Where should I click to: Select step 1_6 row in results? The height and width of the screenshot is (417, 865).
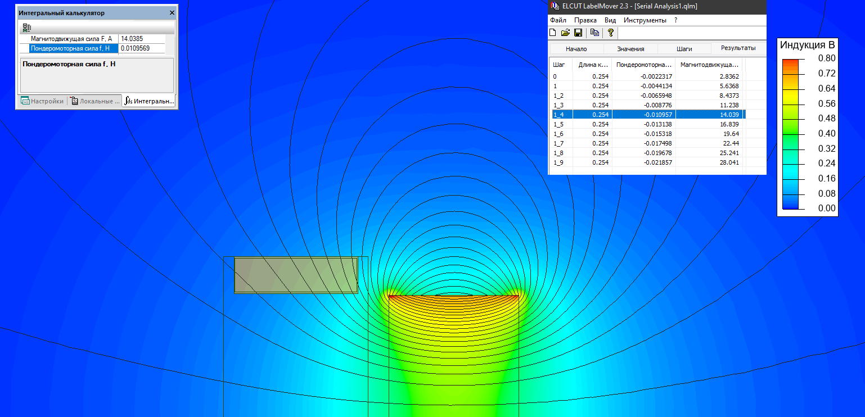coord(647,134)
